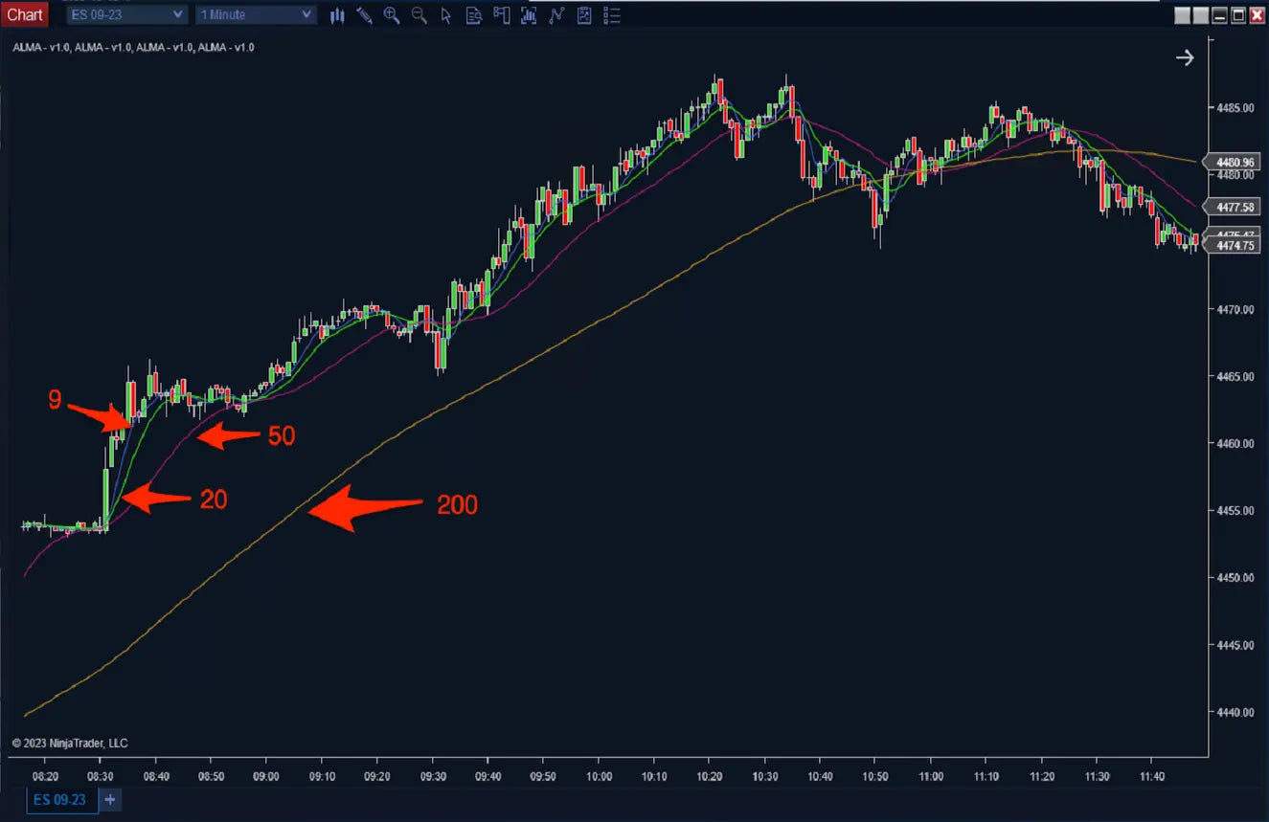Click the zoom out magnifier
This screenshot has height=822, width=1269.
pyautogui.click(x=419, y=15)
